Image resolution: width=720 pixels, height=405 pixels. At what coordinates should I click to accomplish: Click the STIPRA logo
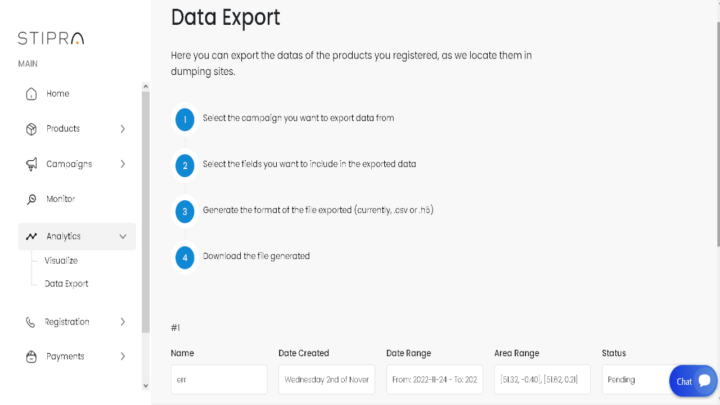pos(51,38)
